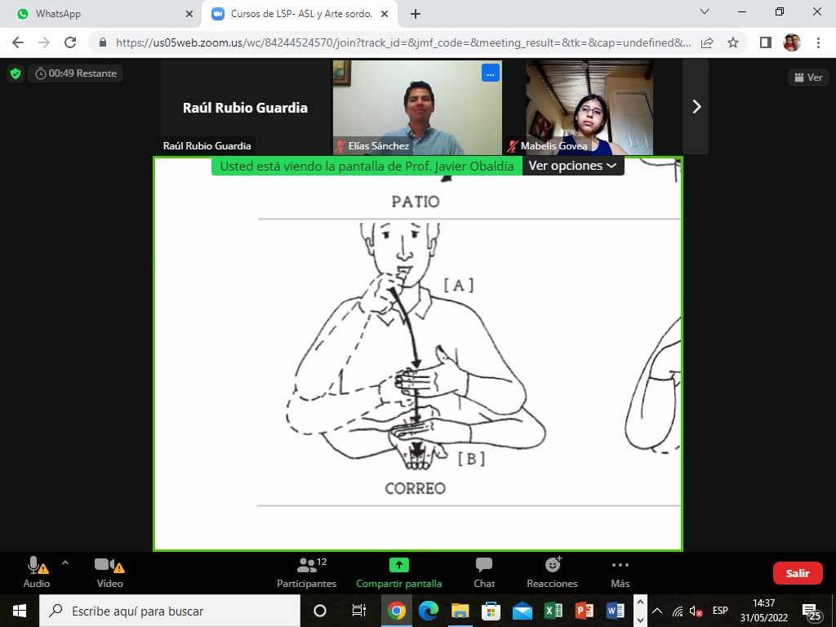Click the green Compartir pantalla icon
This screenshot has width=836, height=627.
(x=398, y=565)
